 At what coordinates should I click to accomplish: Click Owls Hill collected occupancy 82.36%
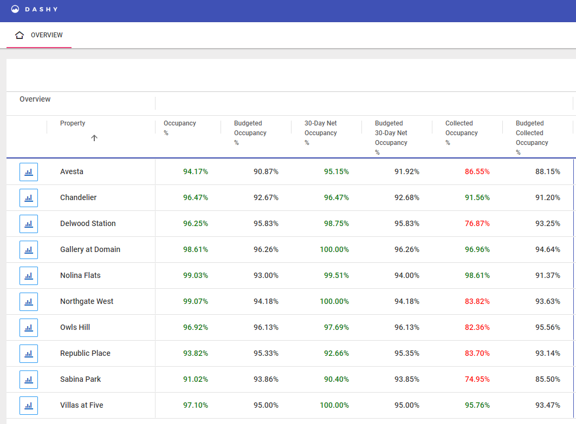tap(477, 328)
